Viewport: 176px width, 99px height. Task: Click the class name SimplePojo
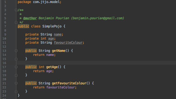pos(52,26)
